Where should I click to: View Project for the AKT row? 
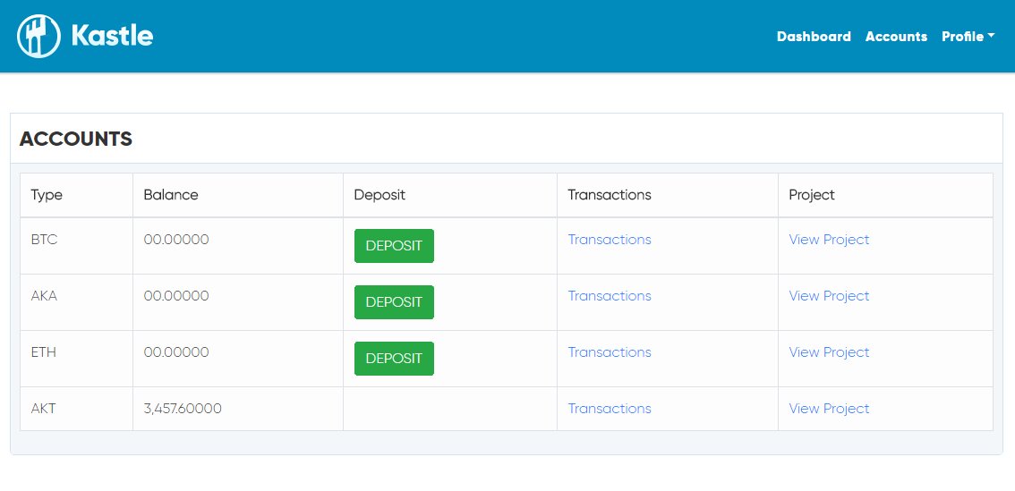[x=829, y=408]
